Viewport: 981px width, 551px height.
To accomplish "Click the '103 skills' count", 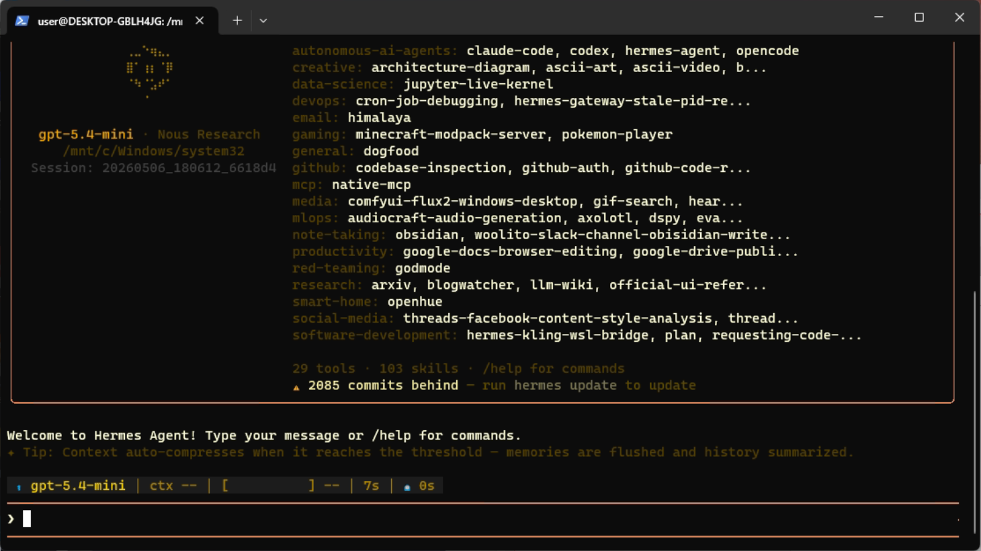I will (419, 369).
